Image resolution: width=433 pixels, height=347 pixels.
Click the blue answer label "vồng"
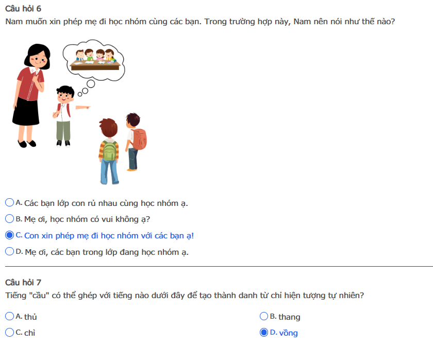[x=288, y=333]
